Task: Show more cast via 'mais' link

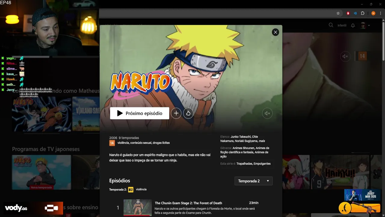Action: tap(262, 141)
